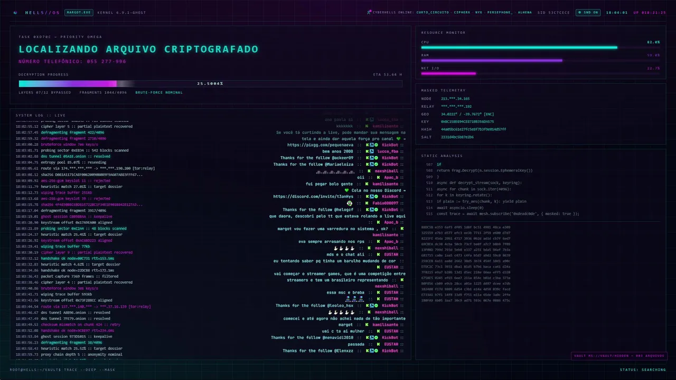Click the computer emotes sent by EUSTAH

[354, 299]
